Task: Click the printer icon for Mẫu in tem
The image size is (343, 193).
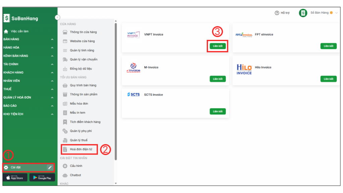Action: tap(65, 113)
